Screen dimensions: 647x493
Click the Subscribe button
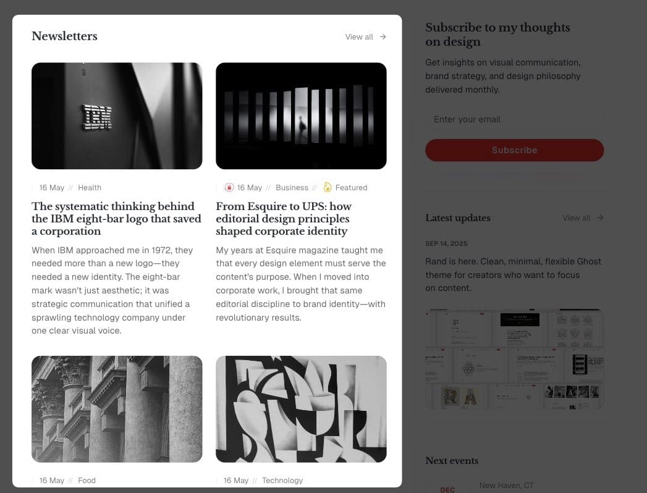click(x=515, y=150)
